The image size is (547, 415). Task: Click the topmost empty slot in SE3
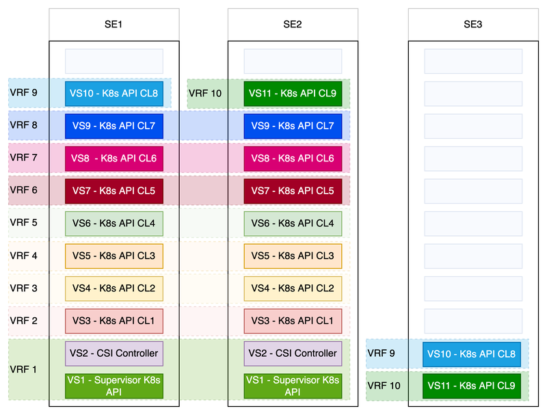coord(473,62)
